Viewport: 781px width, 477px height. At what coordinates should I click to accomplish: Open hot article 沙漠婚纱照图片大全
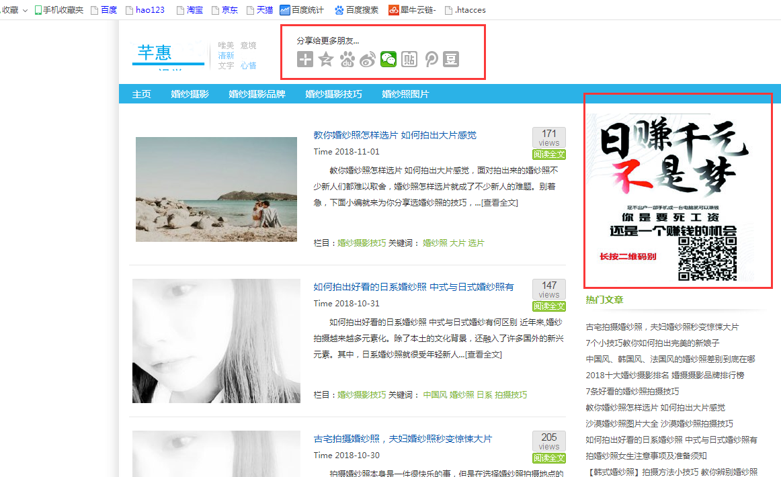tap(659, 424)
